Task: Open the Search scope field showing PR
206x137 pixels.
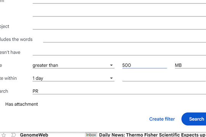Action: tap(119, 91)
